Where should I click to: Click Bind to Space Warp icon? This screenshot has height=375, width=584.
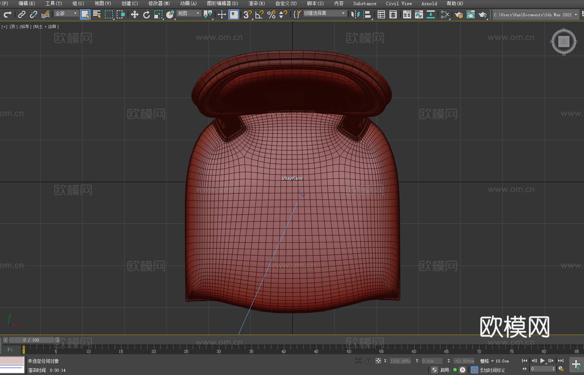coord(45,14)
